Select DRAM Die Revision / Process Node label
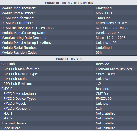The width and height of the screenshot is (137, 131). pyautogui.click(x=29, y=28)
